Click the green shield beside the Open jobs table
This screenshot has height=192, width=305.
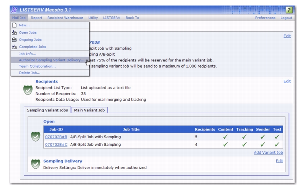tap(36, 137)
